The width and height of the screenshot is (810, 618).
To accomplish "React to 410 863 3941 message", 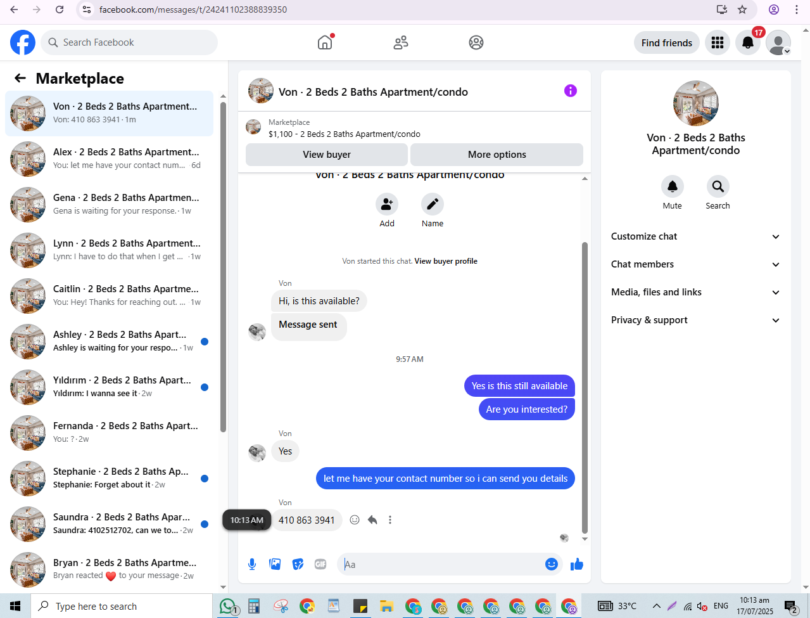I will click(x=355, y=520).
